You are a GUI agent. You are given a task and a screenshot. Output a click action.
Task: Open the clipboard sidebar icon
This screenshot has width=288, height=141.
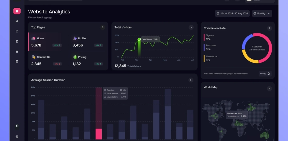coord(17,62)
